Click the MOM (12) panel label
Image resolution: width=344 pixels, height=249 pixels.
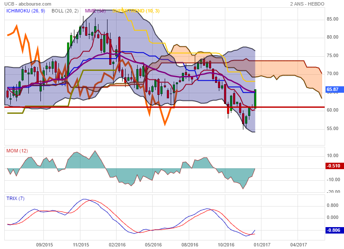pos(17,151)
